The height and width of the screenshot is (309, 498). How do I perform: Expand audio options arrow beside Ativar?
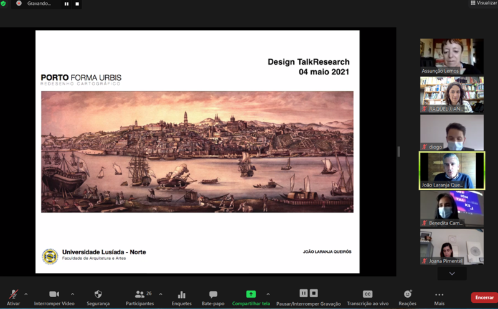click(26, 295)
